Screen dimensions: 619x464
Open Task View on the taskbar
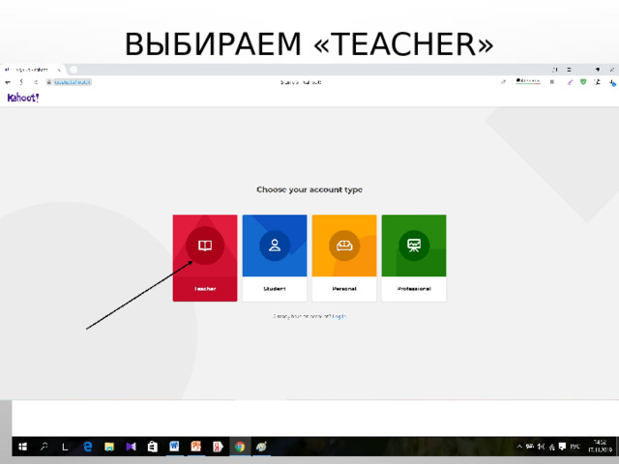pyautogui.click(x=65, y=447)
